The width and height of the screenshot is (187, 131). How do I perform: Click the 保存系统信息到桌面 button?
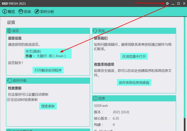tap(134, 83)
